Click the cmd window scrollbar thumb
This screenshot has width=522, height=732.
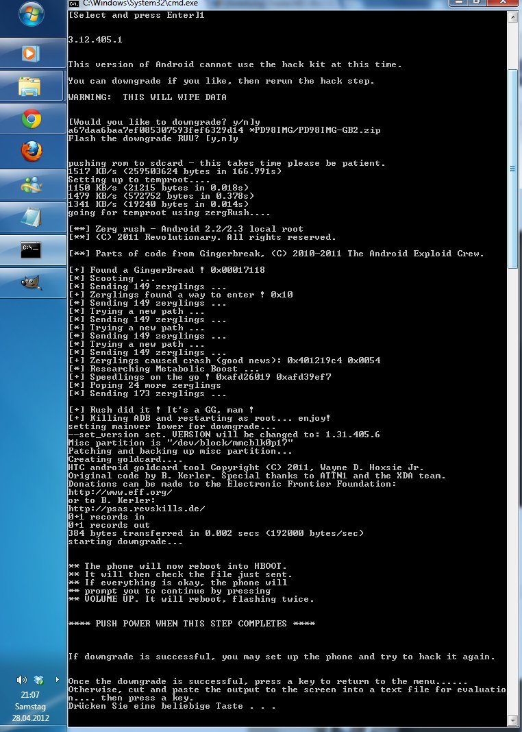pyautogui.click(x=512, y=168)
